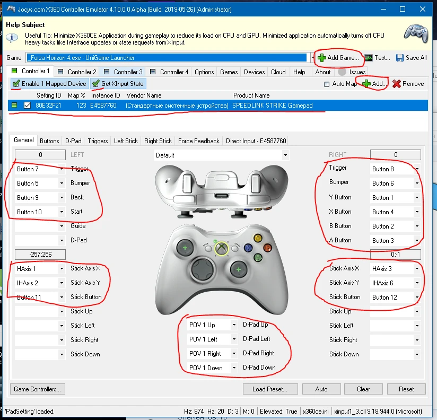Click the yellow Y button on controller image
Screen dimensions: 437x420
[x=258, y=238]
